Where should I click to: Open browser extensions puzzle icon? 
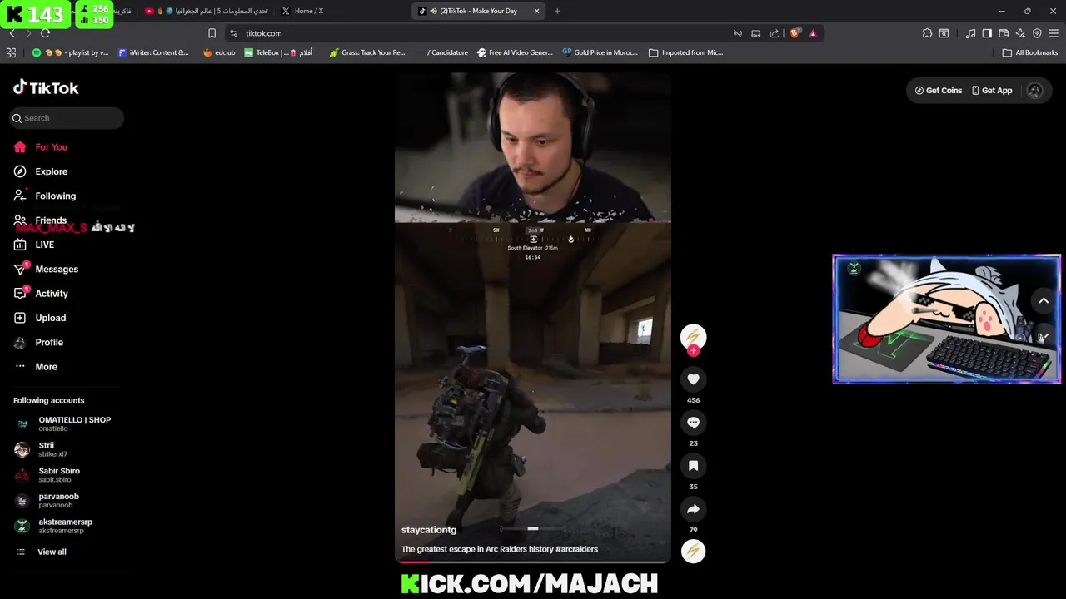pyautogui.click(x=927, y=33)
